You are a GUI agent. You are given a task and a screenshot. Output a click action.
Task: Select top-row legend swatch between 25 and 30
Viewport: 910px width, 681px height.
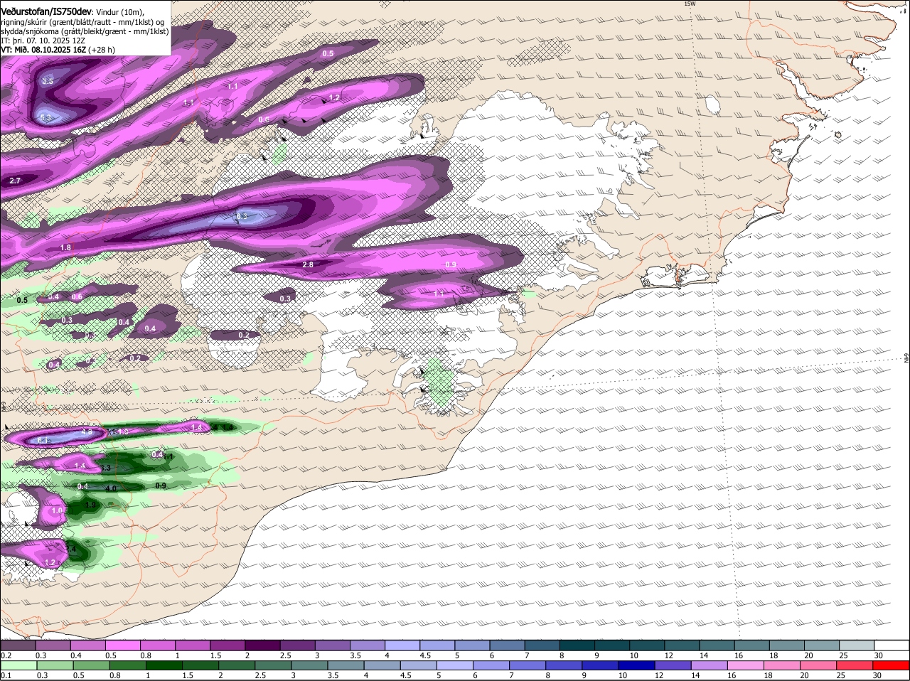(857, 645)
